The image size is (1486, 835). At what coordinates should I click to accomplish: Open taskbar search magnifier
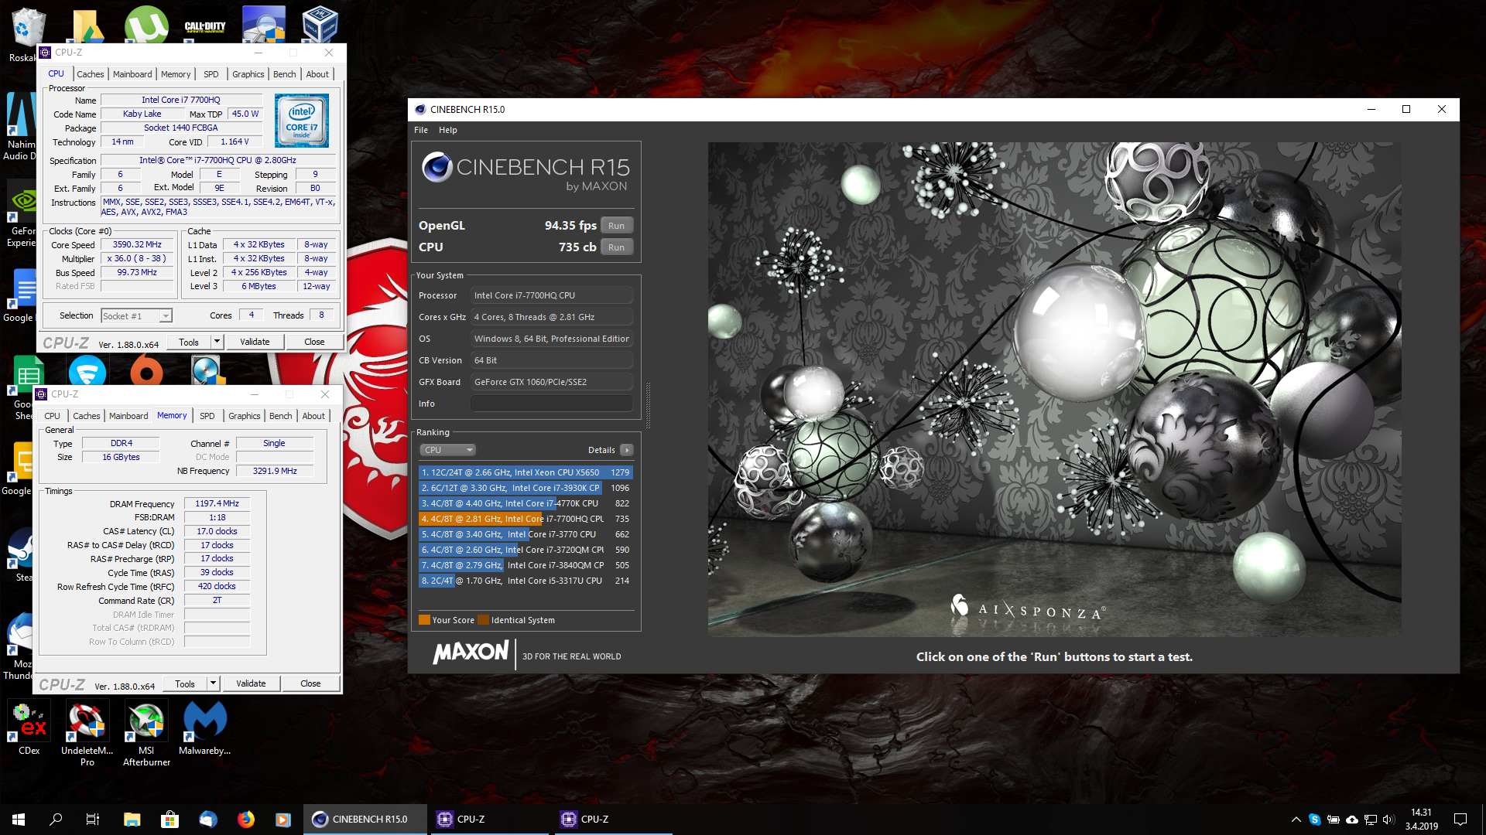coord(56,820)
